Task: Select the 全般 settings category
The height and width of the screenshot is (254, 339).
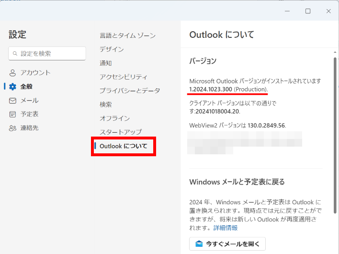Action: point(21,87)
